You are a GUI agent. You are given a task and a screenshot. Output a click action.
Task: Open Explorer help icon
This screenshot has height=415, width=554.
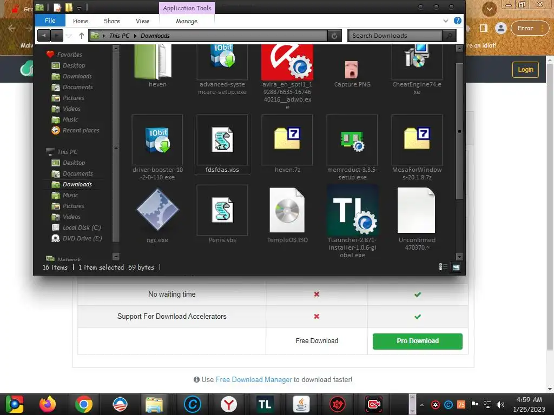[x=457, y=21]
